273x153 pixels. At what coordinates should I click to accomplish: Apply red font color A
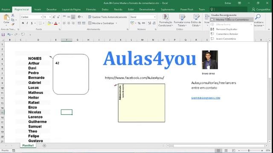[56, 23]
